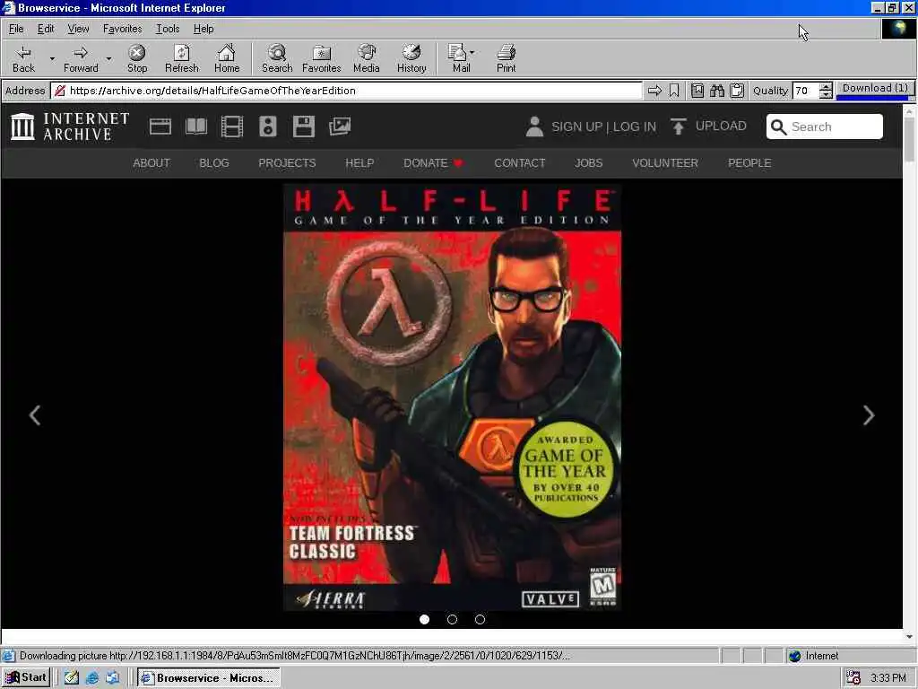918x689 pixels.
Task: Select the third carousel dot
Action: tap(480, 619)
